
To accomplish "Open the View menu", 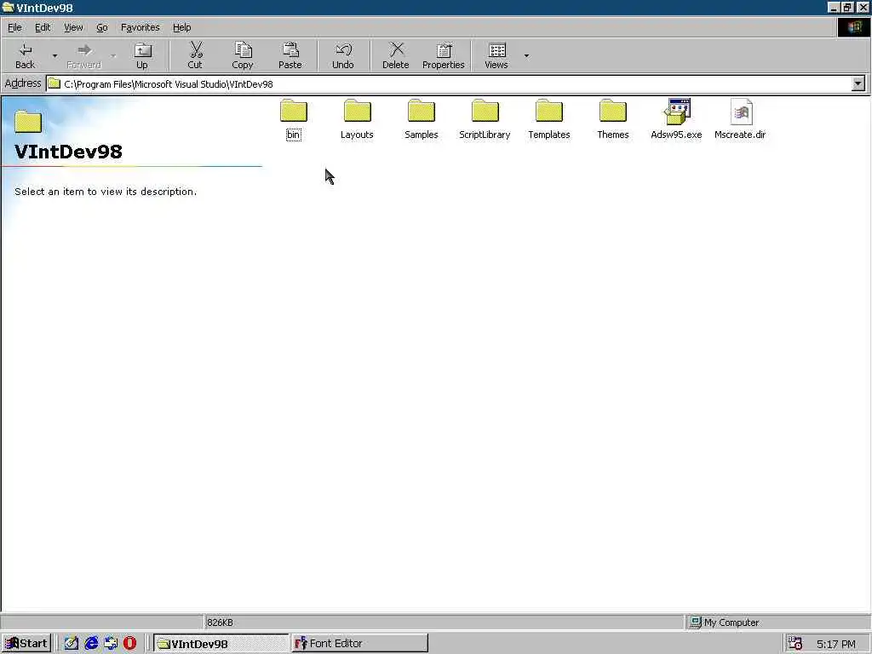I will [x=73, y=27].
